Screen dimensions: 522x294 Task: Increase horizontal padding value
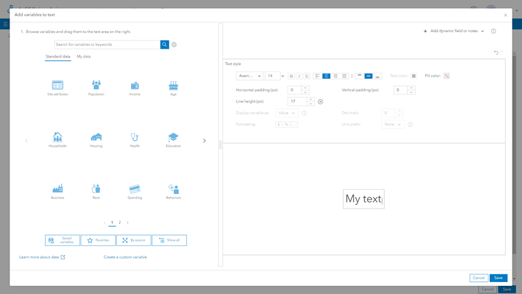point(305,88)
